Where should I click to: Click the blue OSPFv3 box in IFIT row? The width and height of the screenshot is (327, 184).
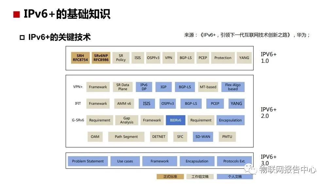(x=167, y=103)
